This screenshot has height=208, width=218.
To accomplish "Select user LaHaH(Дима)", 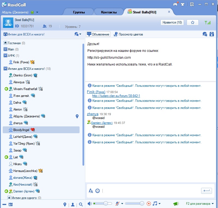I will point(23,136).
